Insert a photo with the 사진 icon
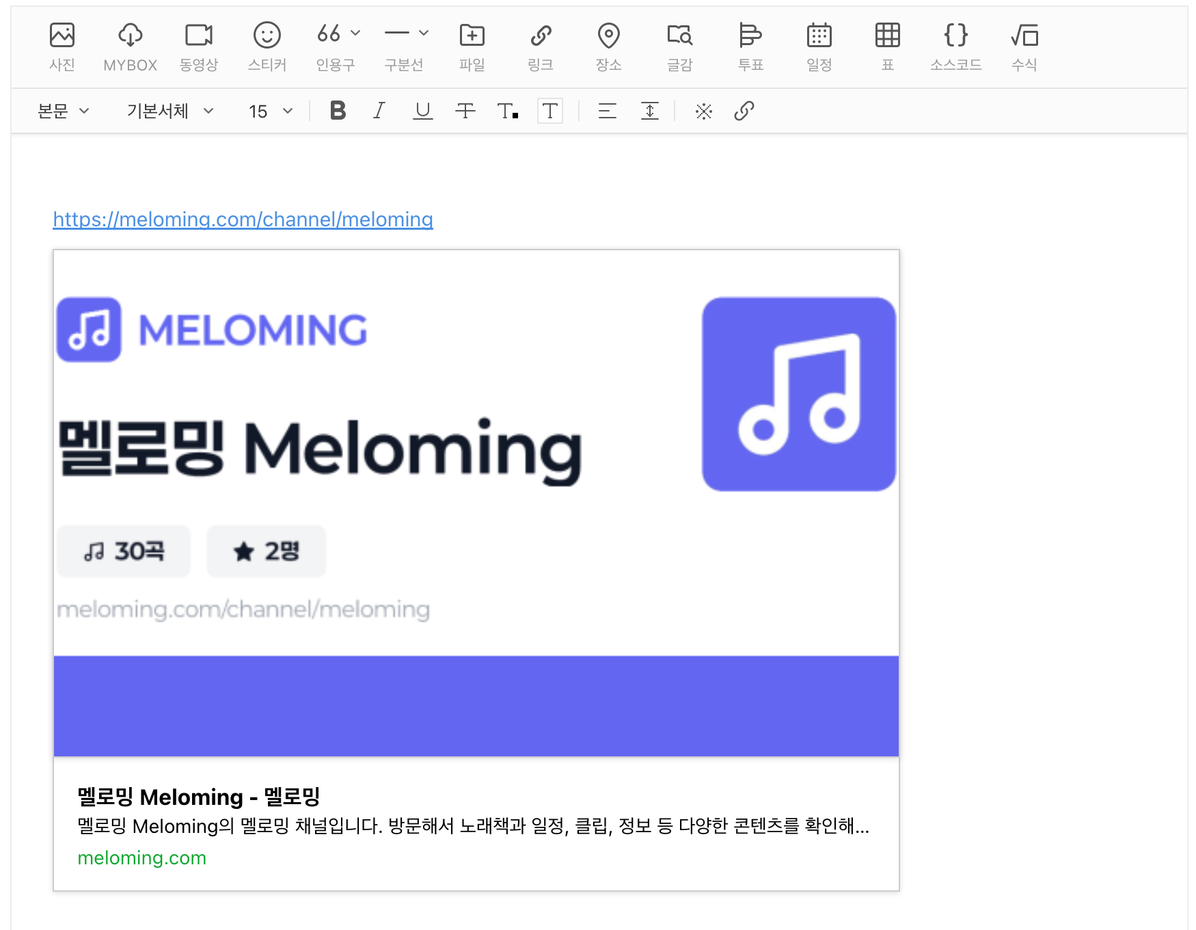This screenshot has height=930, width=1196. pyautogui.click(x=62, y=46)
